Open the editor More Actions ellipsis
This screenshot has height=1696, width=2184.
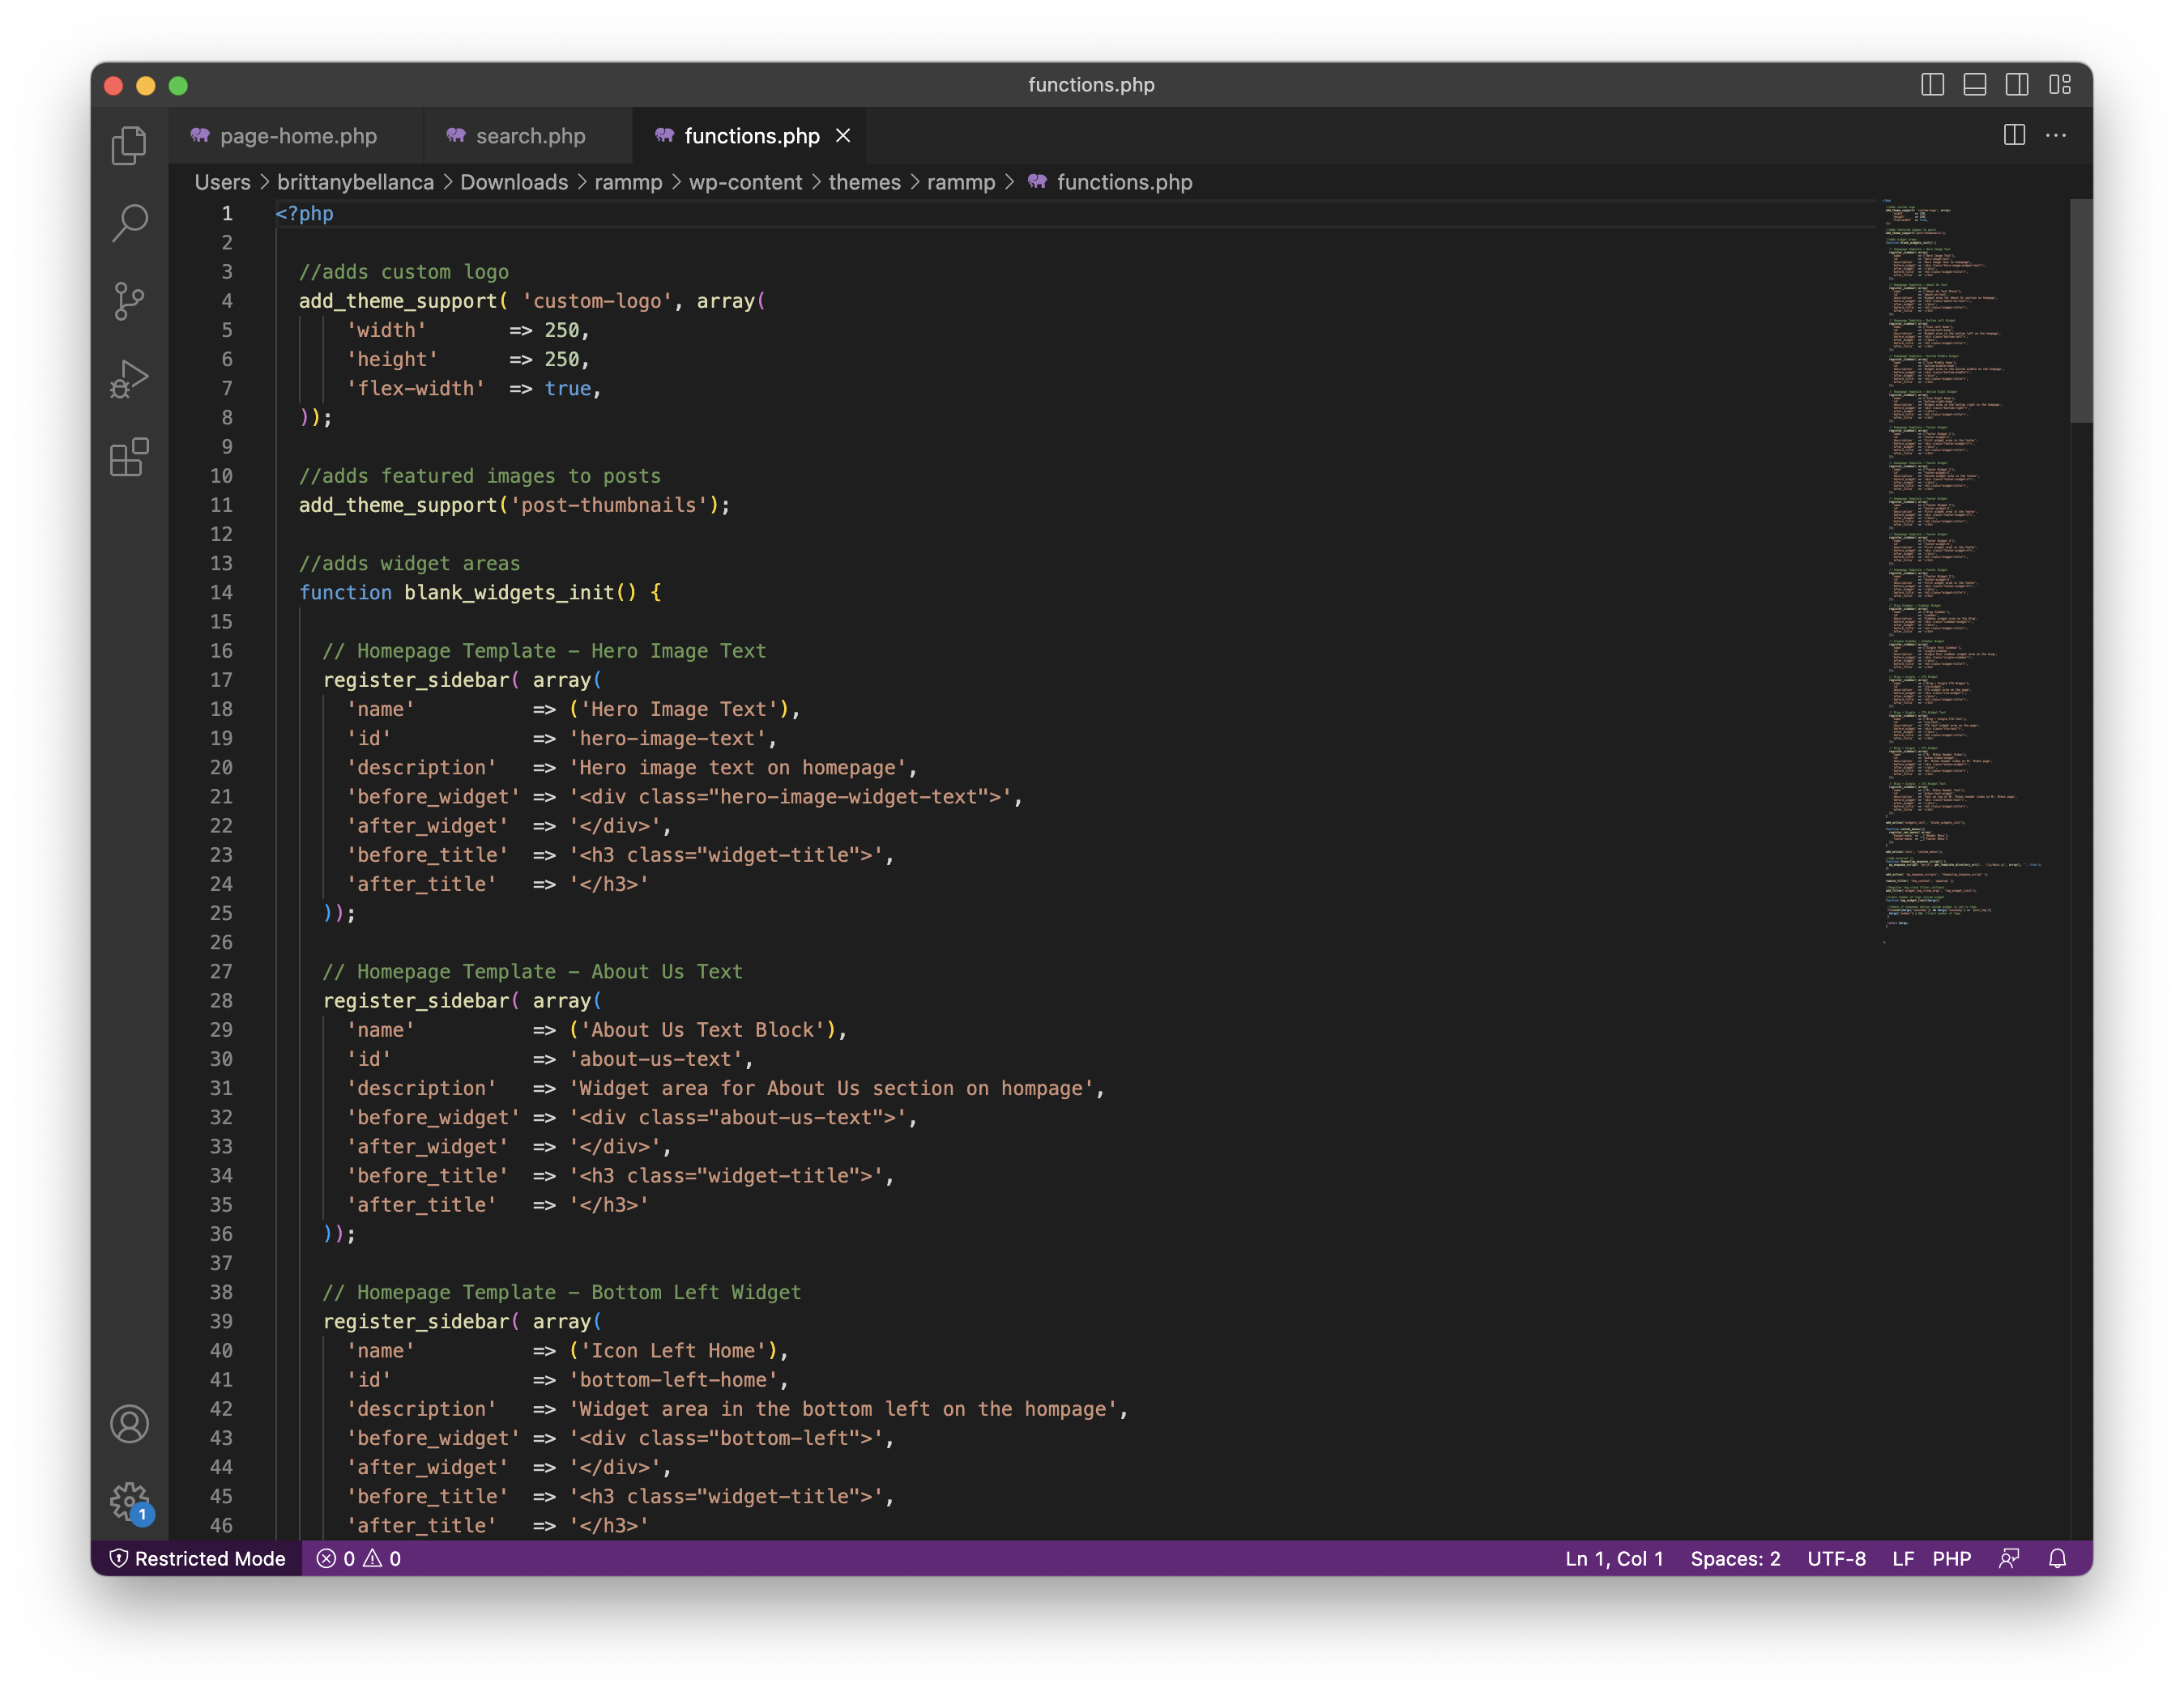(x=2056, y=135)
